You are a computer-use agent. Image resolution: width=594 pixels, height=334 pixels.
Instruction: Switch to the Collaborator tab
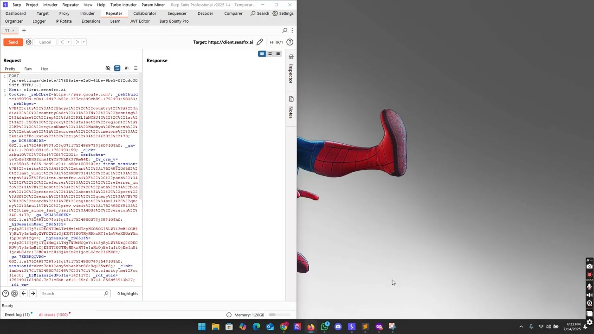click(145, 13)
